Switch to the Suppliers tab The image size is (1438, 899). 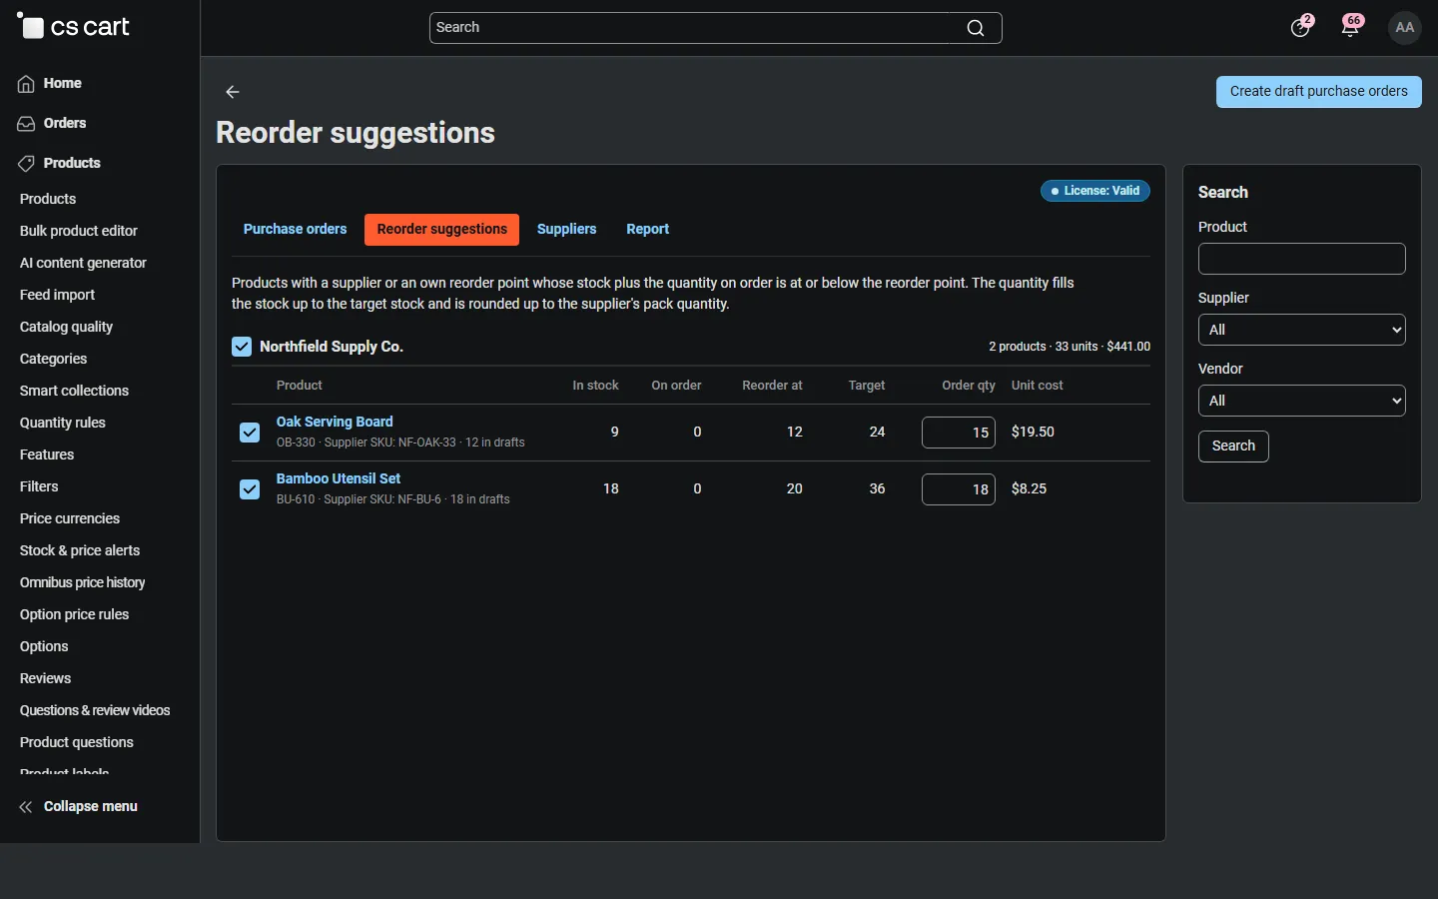(566, 229)
